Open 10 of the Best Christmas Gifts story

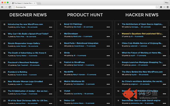click(x=28, y=101)
